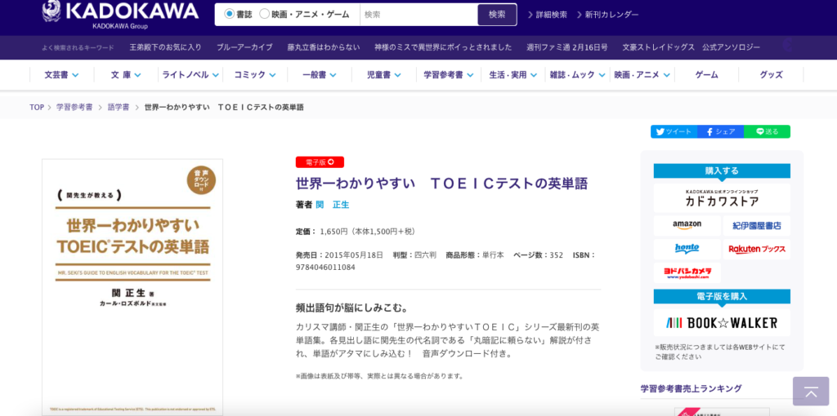Click keyword 週刊ファミ通 2月16日号

(x=567, y=47)
